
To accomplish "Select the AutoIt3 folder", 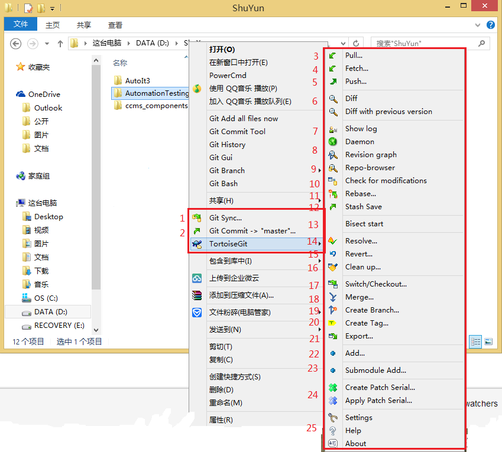I will coord(132,80).
